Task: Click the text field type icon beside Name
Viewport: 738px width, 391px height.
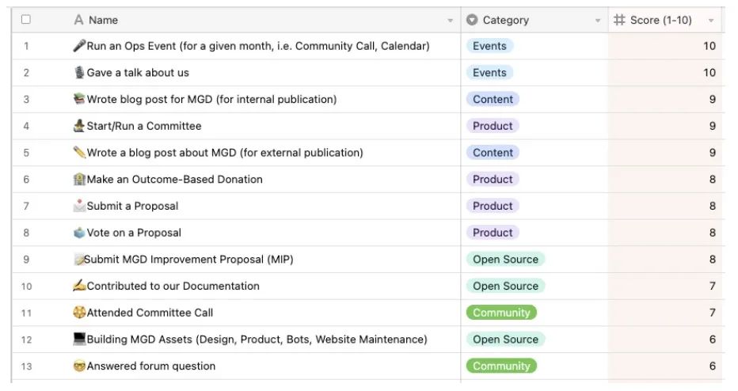Action: 78,20
